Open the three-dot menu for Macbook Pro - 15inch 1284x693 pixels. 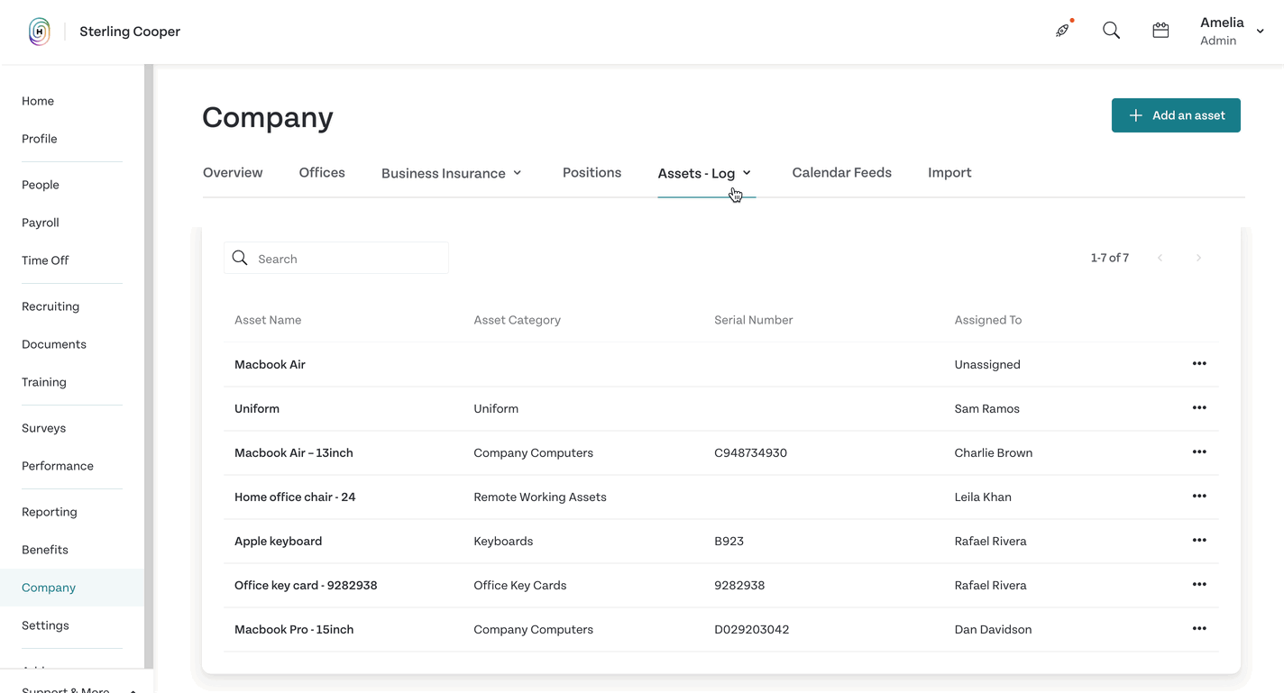click(x=1199, y=629)
